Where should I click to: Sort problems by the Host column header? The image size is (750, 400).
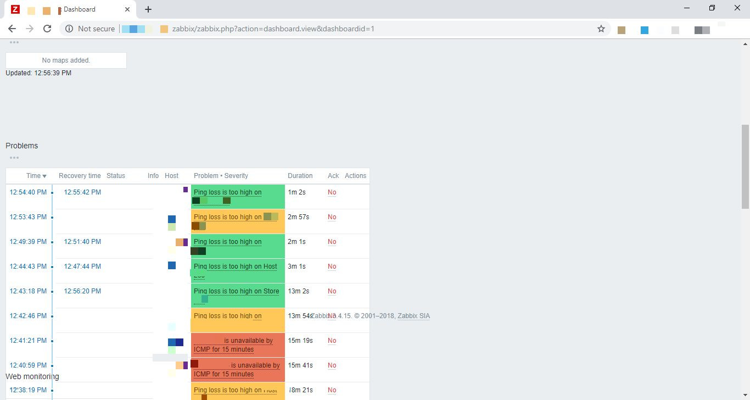[x=171, y=175]
